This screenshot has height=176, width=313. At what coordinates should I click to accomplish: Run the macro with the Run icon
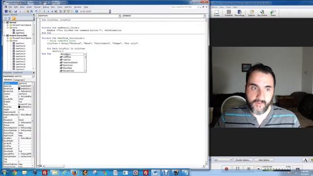(45, 11)
